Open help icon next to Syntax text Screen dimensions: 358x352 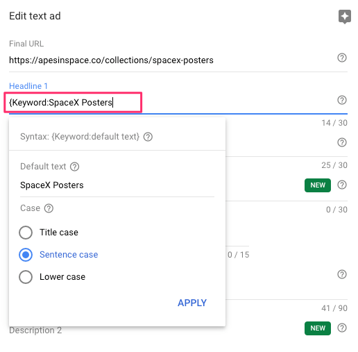pyautogui.click(x=148, y=137)
